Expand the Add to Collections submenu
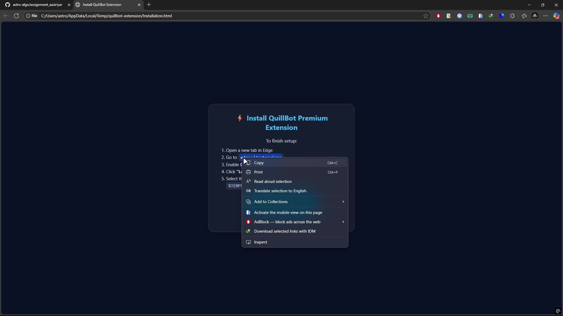563x316 pixels. [x=343, y=202]
